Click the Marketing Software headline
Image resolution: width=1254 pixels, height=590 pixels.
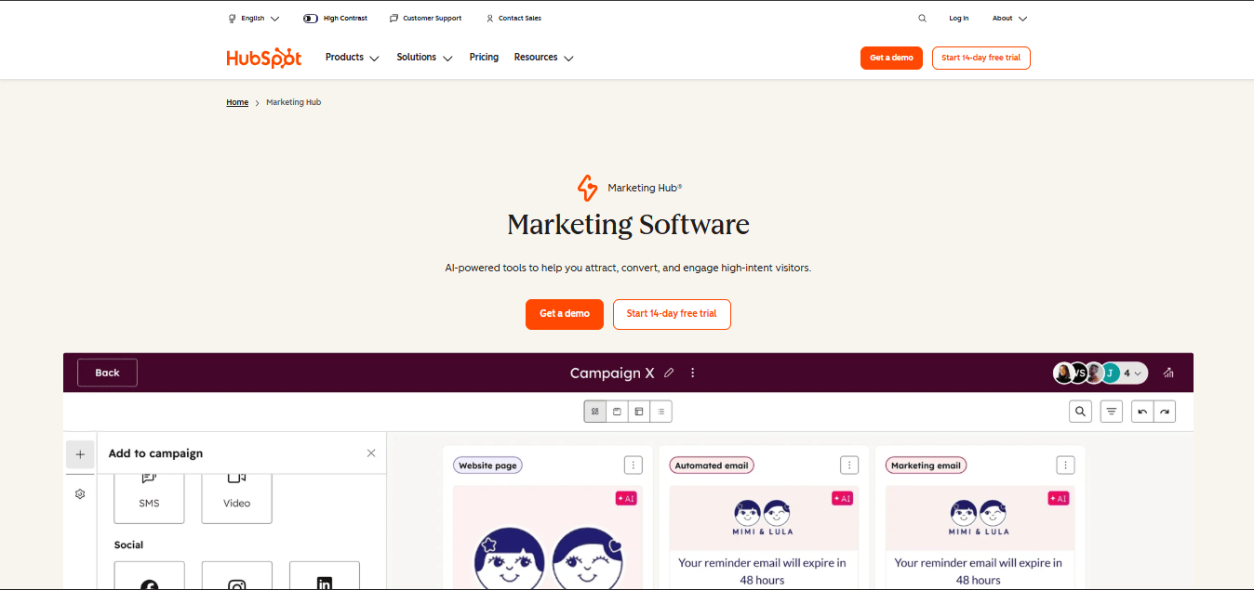tap(628, 225)
